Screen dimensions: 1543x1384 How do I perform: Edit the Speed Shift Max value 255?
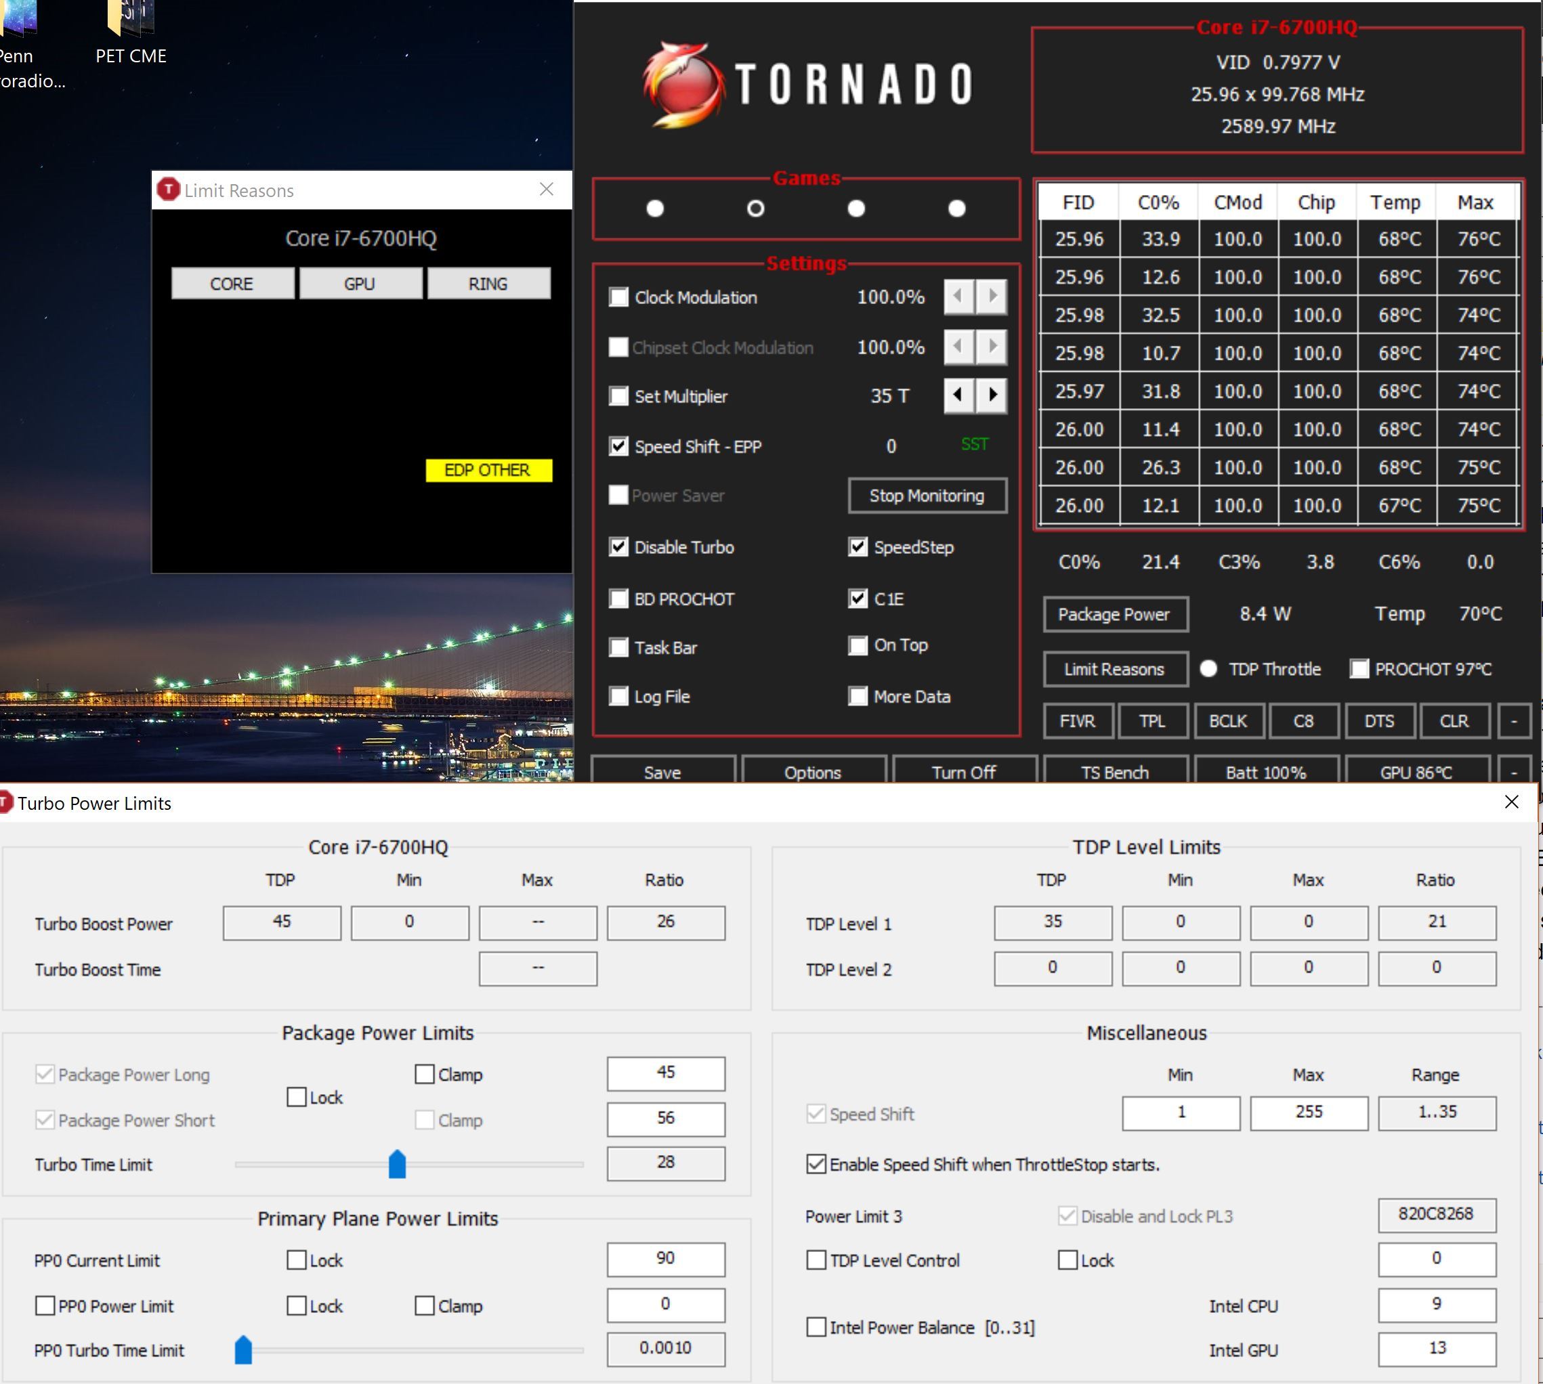coord(1309,1112)
